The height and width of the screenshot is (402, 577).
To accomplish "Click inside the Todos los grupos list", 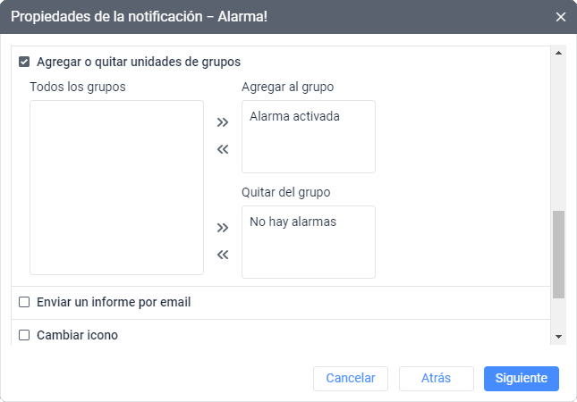I will click(116, 187).
